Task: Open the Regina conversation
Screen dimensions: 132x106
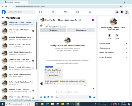Action: click(18, 83)
